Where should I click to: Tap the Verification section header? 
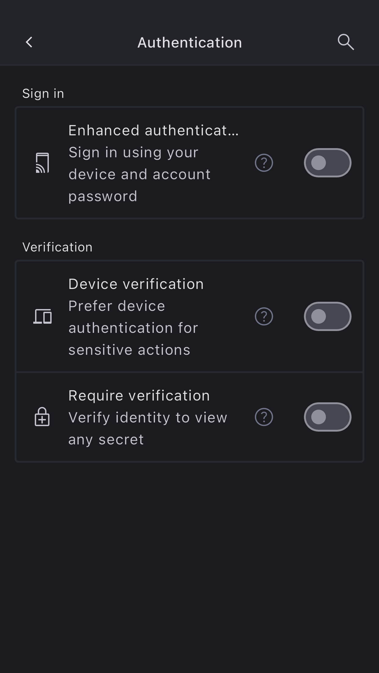pos(57,247)
